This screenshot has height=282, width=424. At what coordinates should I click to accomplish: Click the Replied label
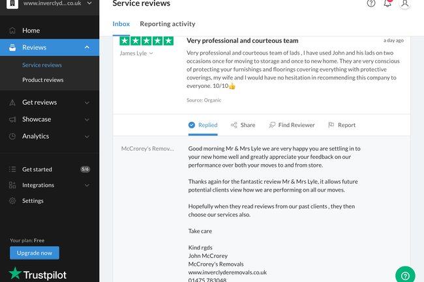(x=207, y=125)
